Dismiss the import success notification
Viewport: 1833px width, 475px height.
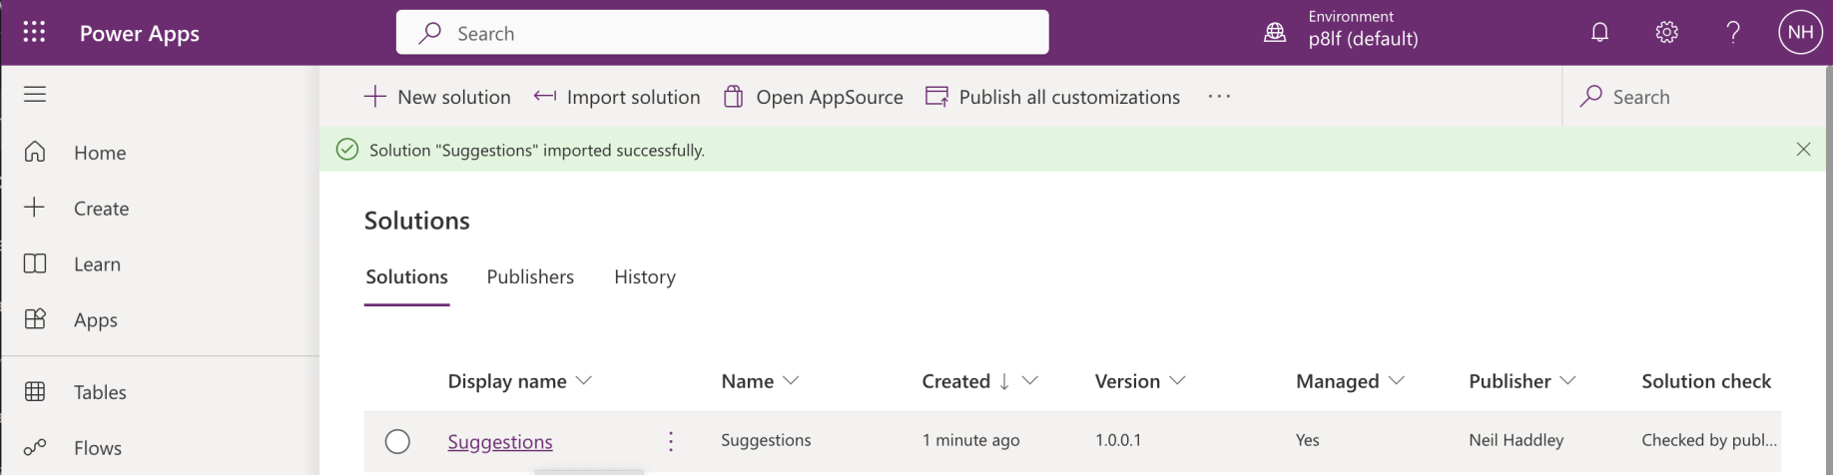[x=1803, y=150]
